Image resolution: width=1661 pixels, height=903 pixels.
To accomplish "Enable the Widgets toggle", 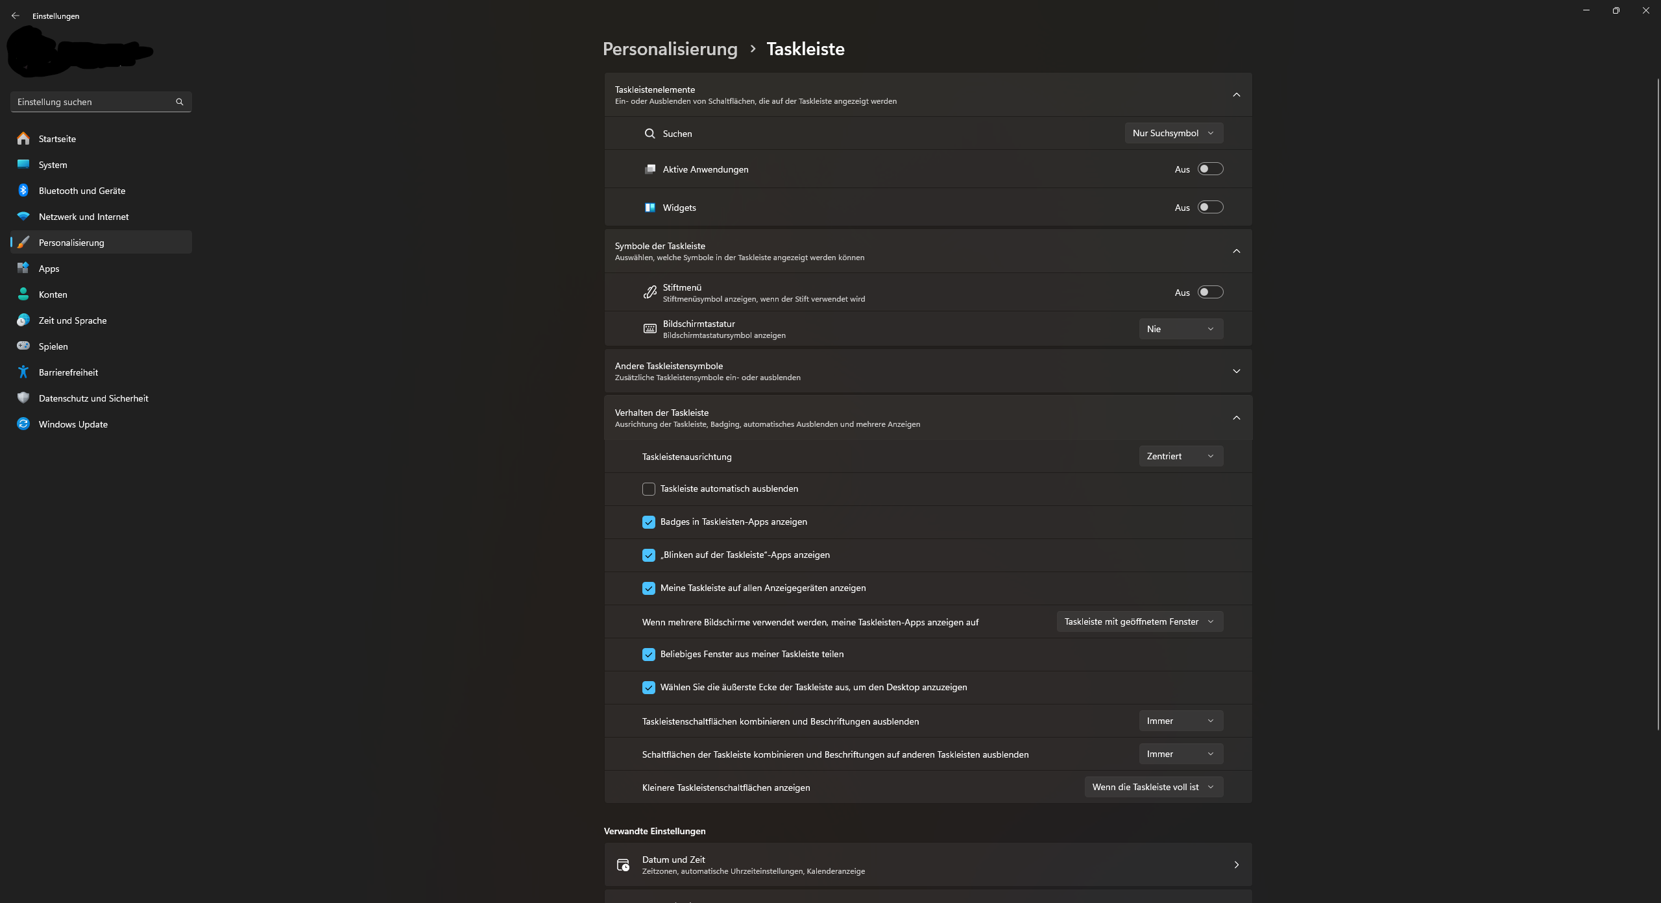I will click(x=1211, y=207).
